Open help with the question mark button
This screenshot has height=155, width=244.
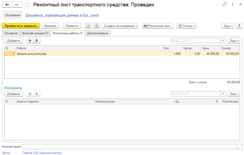pos(239,26)
